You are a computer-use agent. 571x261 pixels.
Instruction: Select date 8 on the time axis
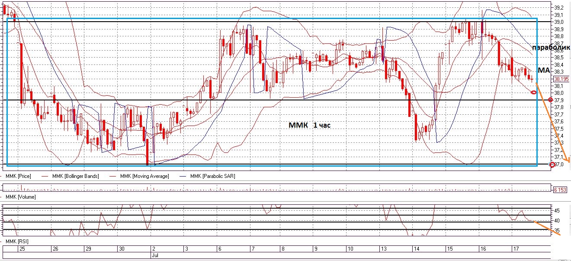(x=283, y=249)
